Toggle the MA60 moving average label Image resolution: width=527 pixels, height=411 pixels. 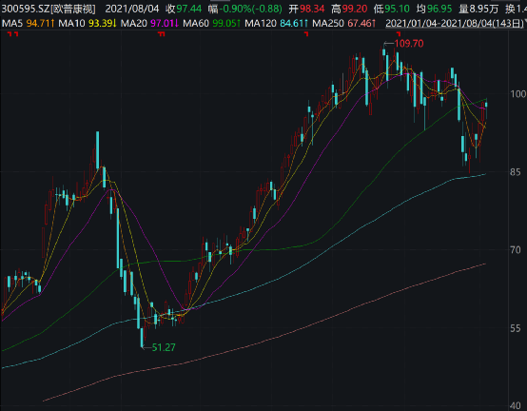point(196,23)
